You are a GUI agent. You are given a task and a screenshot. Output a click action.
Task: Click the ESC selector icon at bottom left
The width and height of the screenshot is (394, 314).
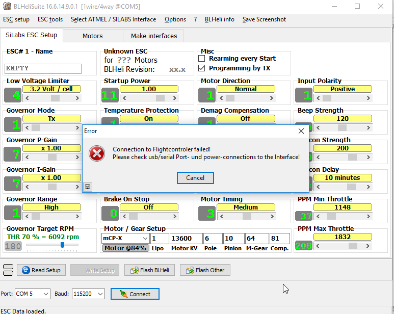[8, 270]
